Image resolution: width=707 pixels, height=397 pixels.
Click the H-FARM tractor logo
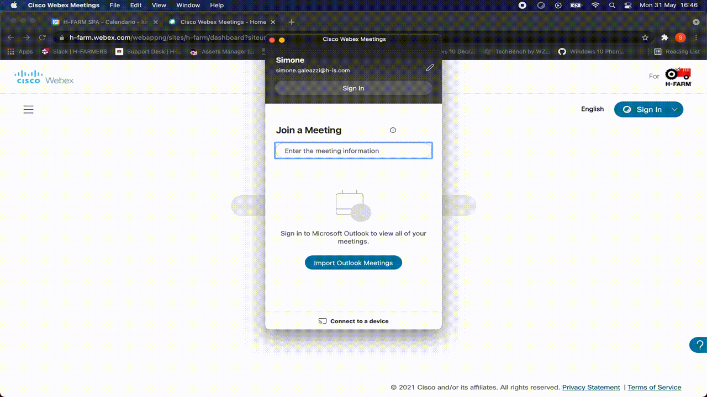[x=678, y=77]
